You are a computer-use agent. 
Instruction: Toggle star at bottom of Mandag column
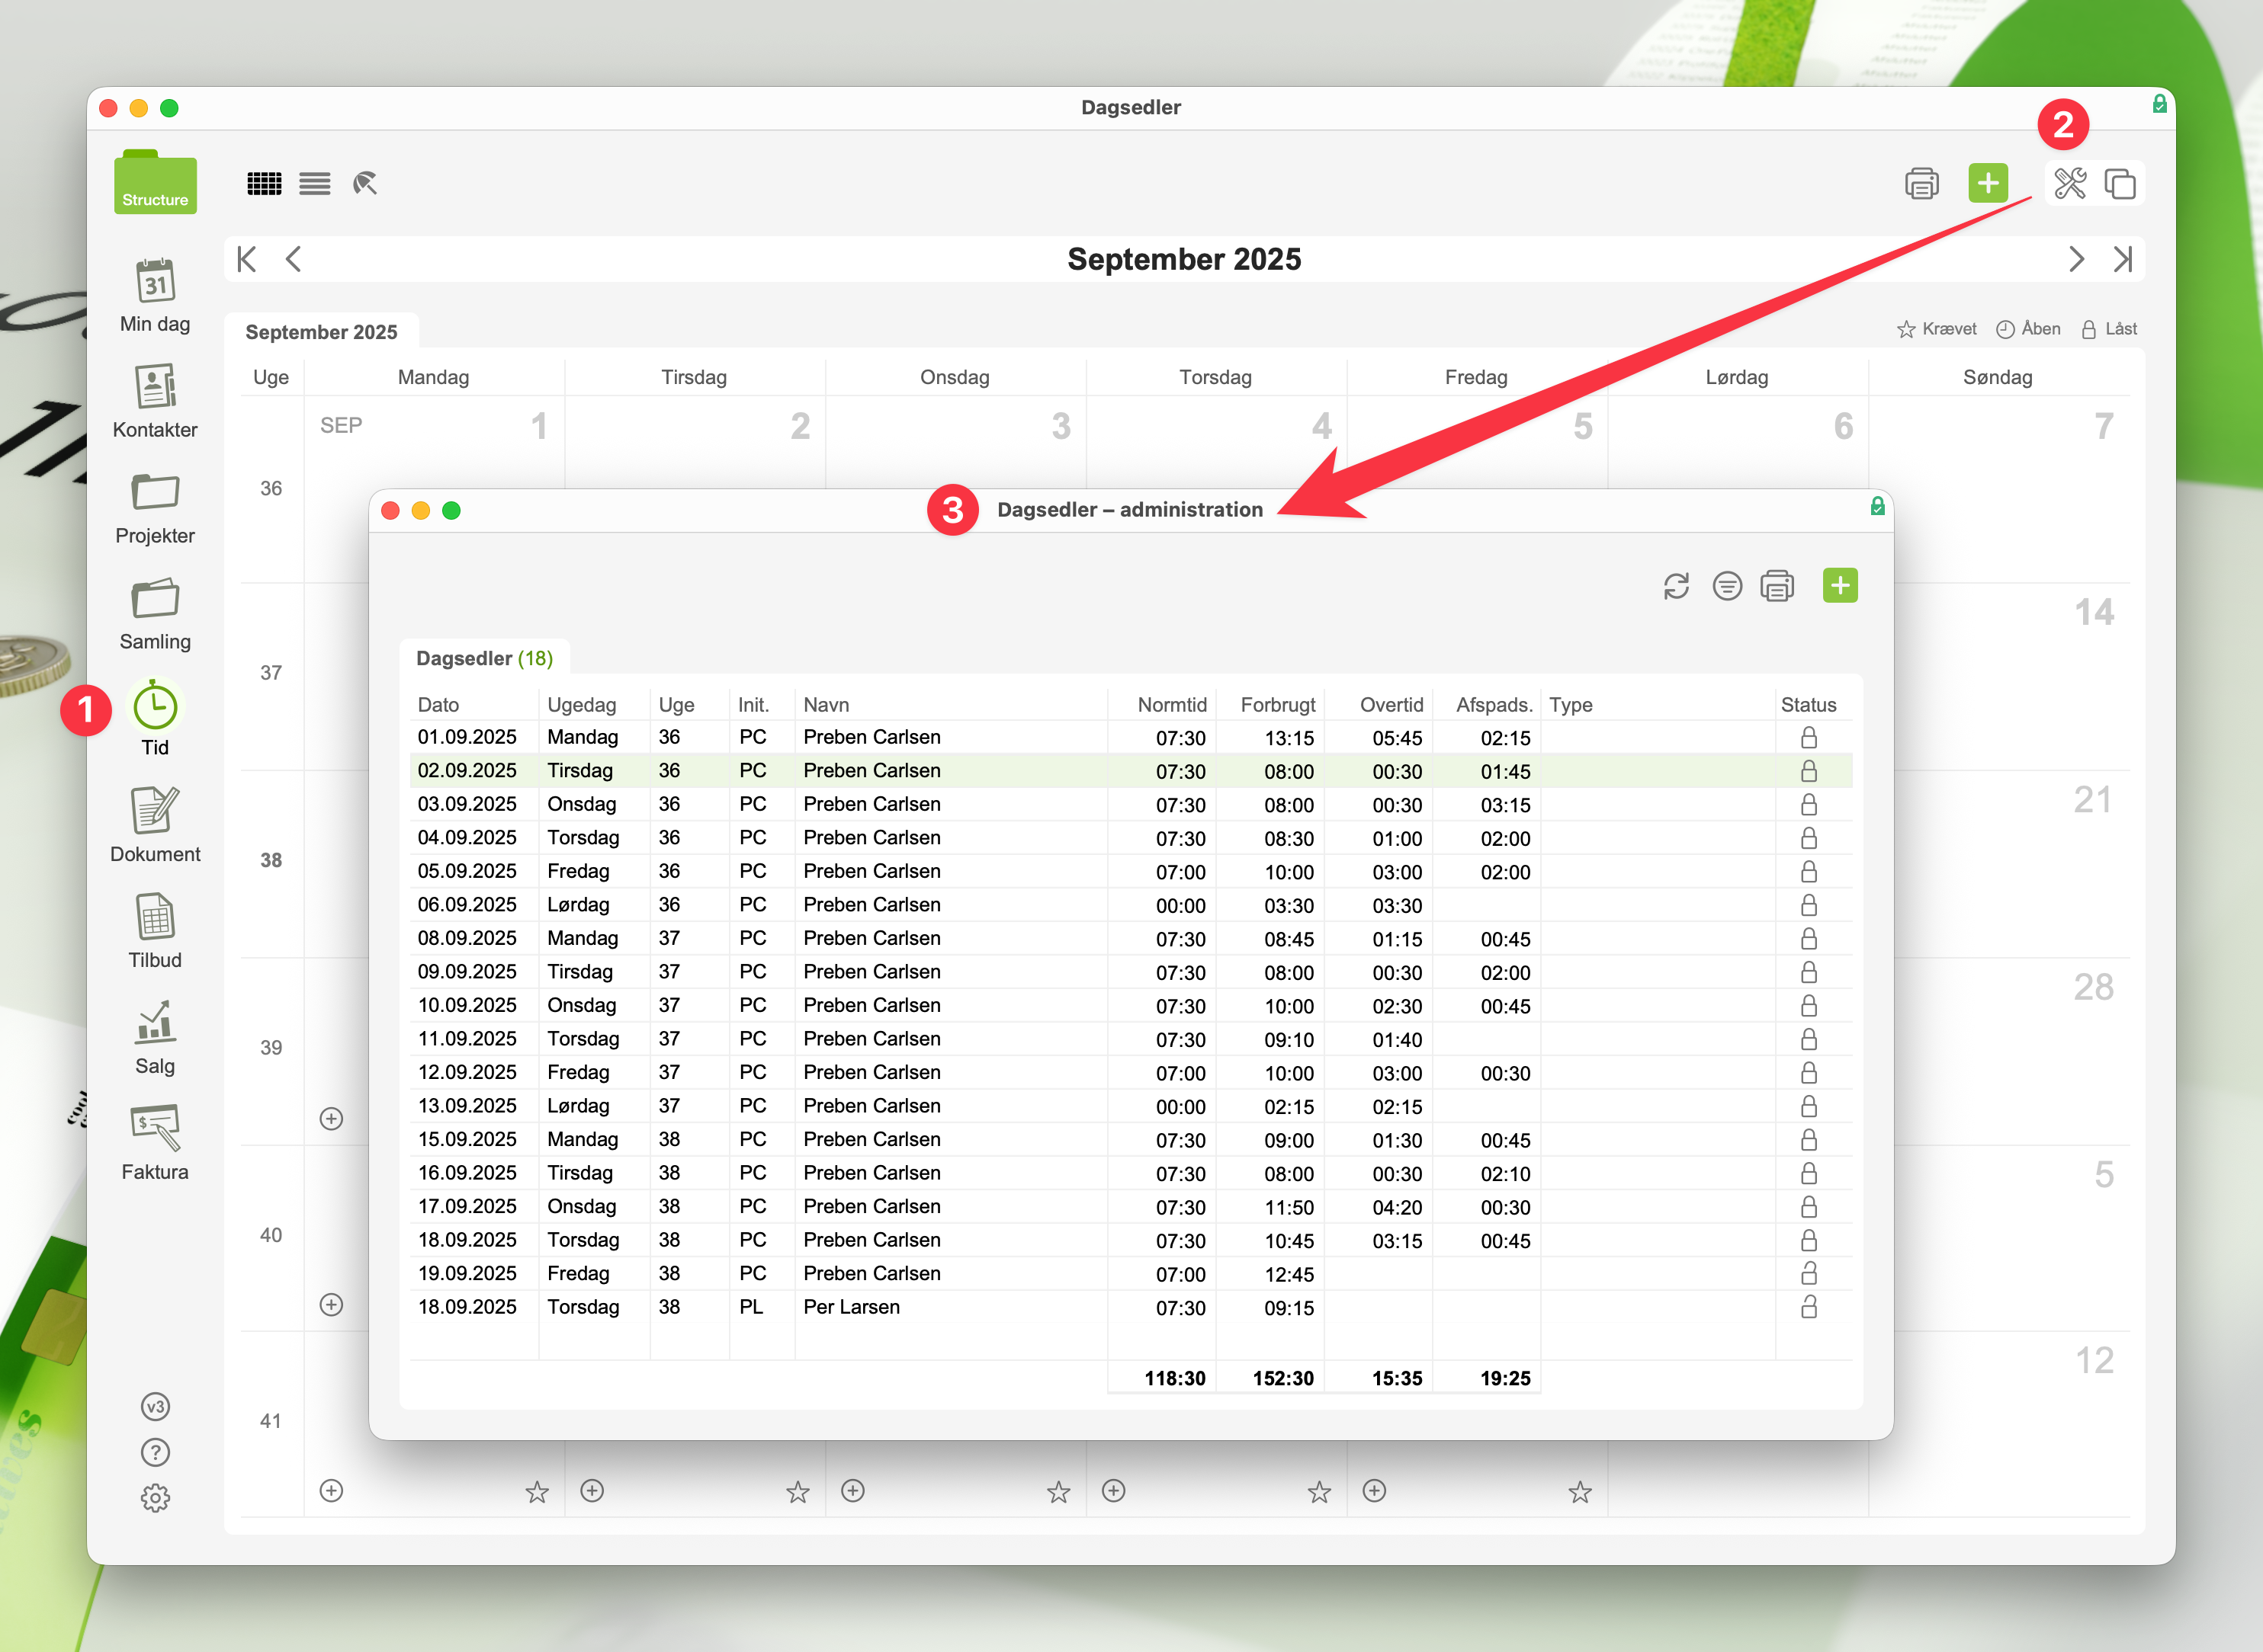point(538,1492)
